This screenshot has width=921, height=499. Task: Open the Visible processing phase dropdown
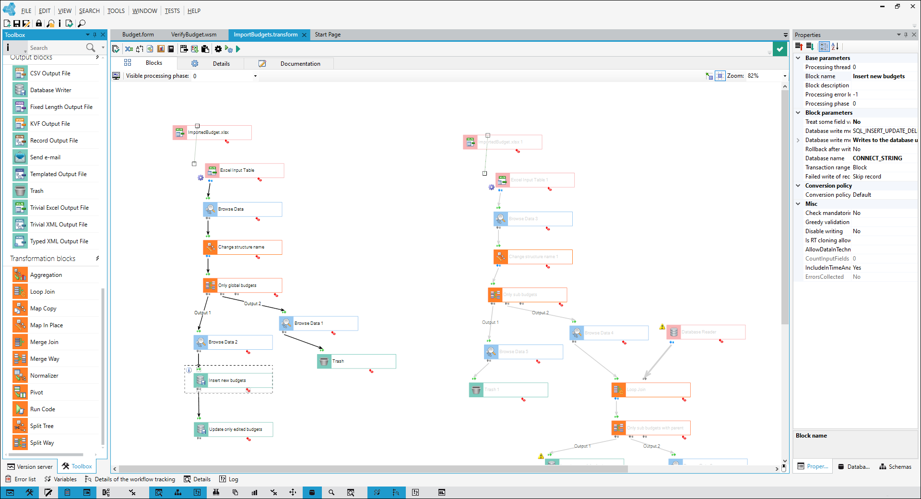click(255, 76)
